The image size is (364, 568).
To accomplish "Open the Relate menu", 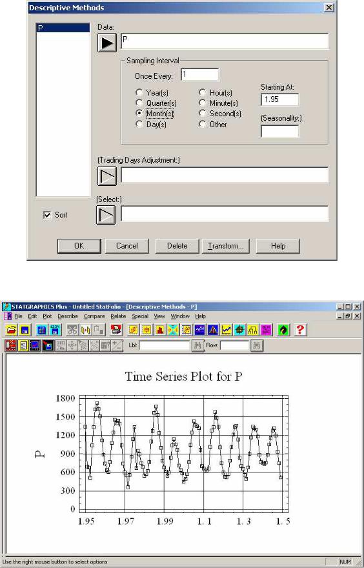I will pyautogui.click(x=118, y=316).
